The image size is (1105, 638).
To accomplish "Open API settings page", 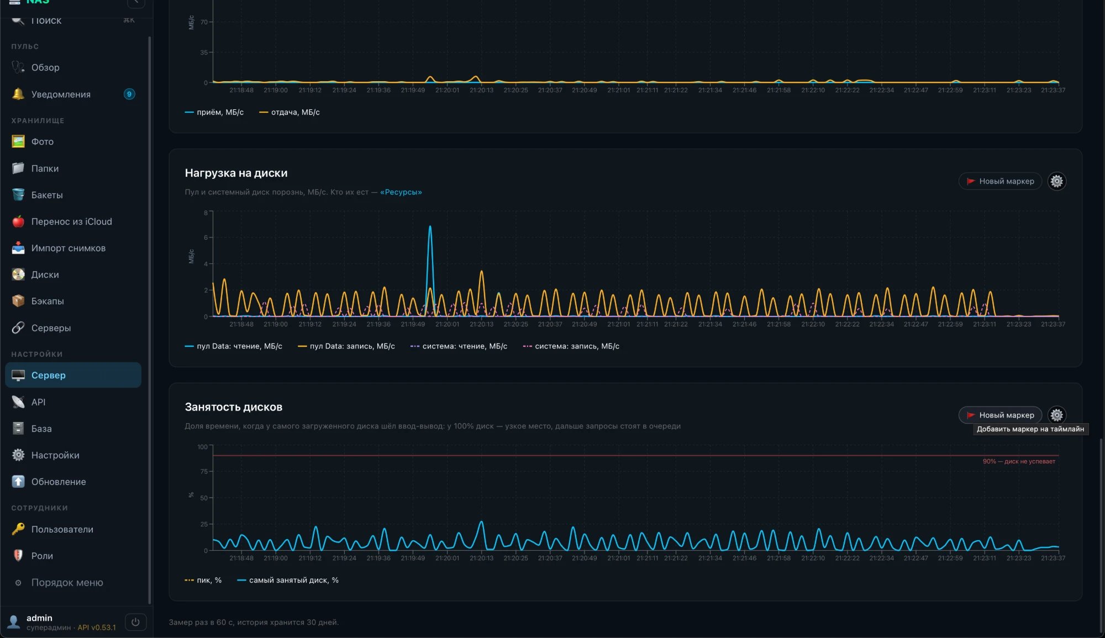I will [x=73, y=402].
